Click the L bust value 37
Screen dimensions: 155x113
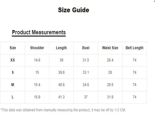86,97
